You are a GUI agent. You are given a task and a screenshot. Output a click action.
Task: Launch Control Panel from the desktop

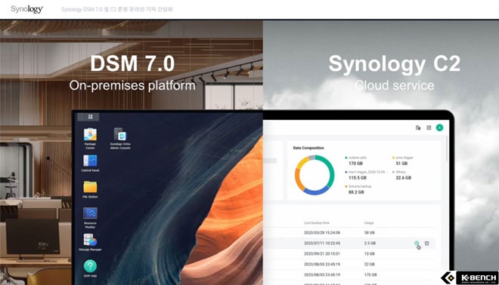click(90, 161)
